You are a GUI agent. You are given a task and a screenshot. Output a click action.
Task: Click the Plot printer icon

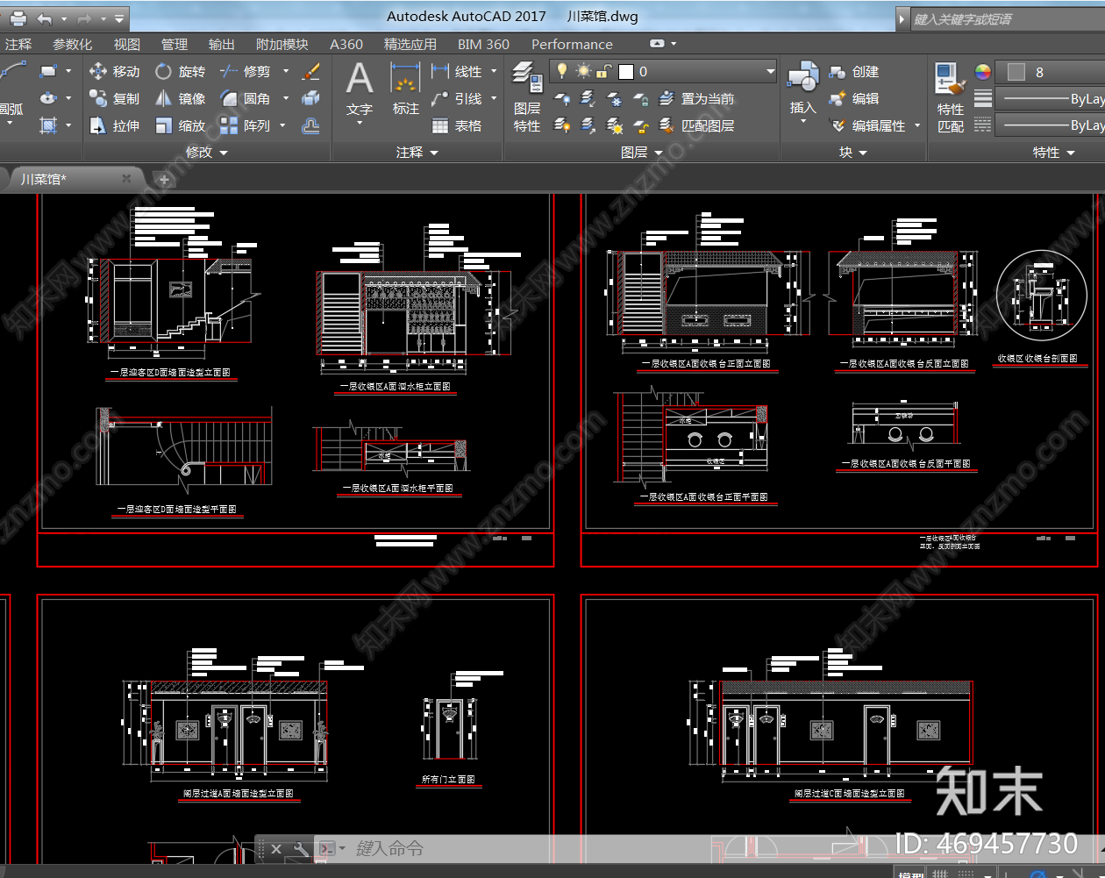pos(17,18)
